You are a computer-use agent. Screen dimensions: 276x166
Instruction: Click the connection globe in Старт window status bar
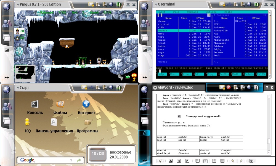coord(111,87)
